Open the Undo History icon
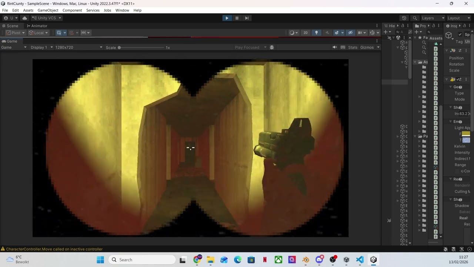The image size is (474, 267). pos(404,18)
